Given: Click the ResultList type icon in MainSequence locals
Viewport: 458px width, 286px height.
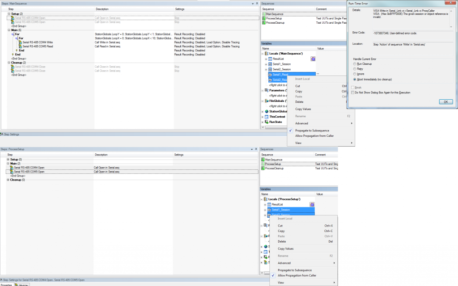Looking at the screenshot, I should (x=270, y=59).
